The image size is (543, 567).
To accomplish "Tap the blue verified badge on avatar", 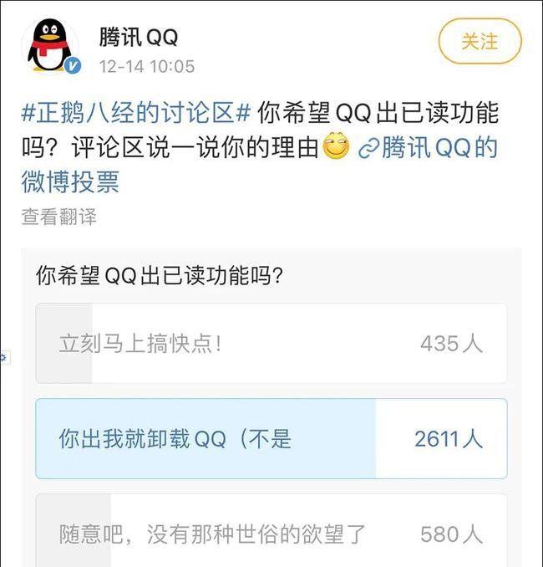I will (x=73, y=66).
